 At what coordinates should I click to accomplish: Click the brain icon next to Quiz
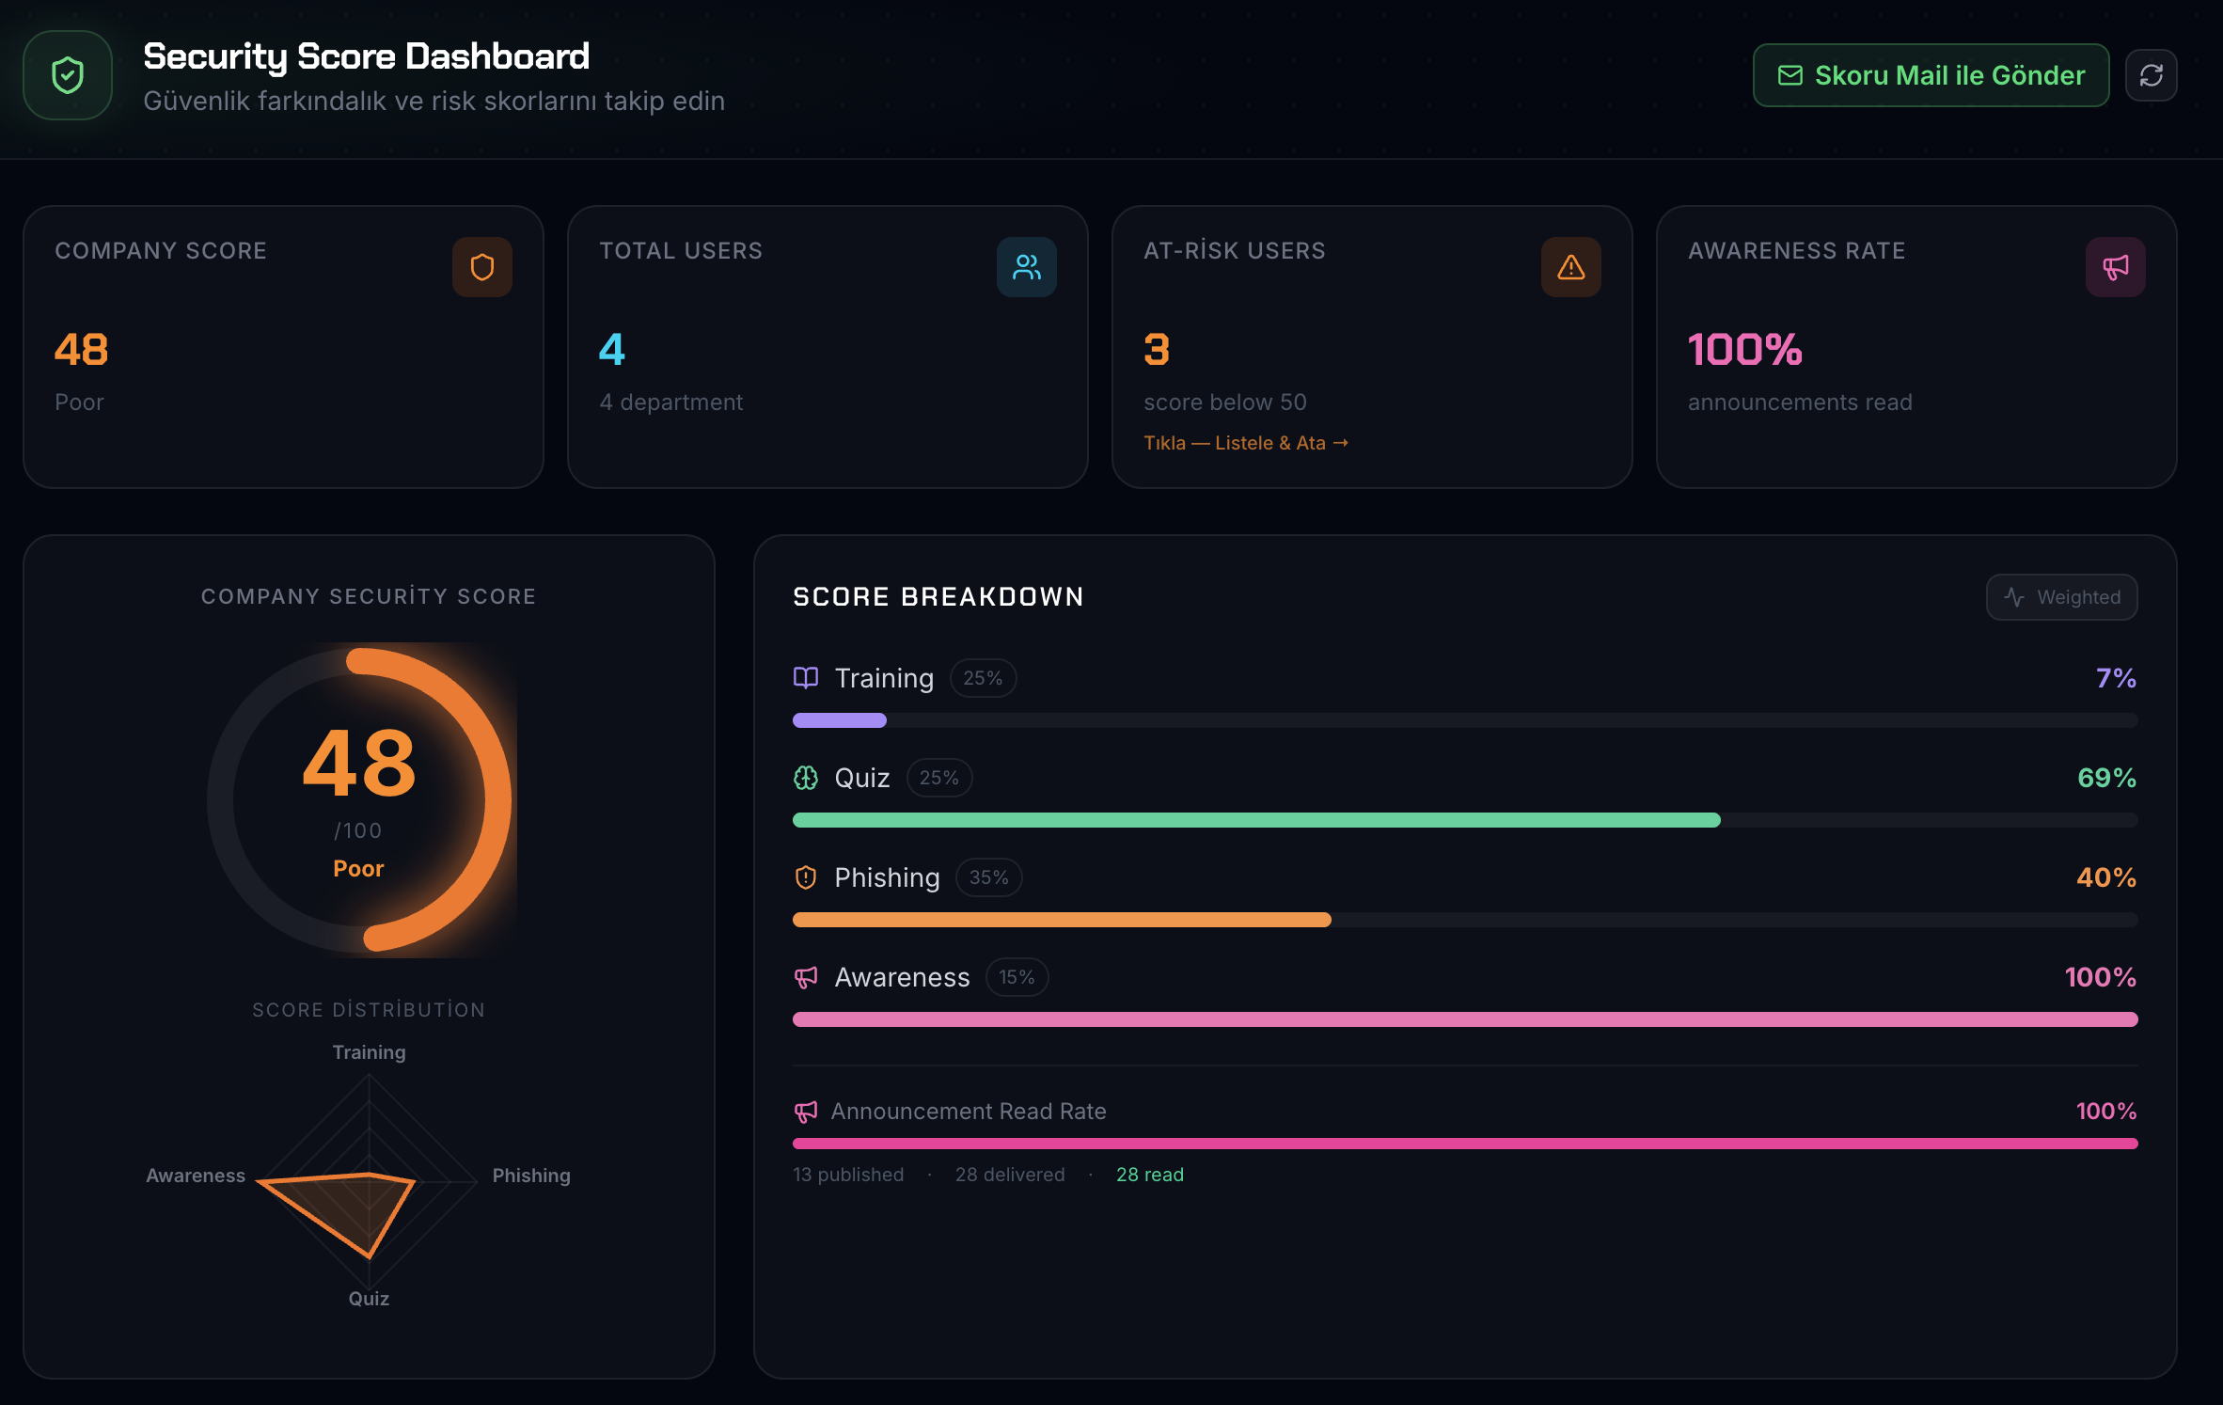click(806, 778)
